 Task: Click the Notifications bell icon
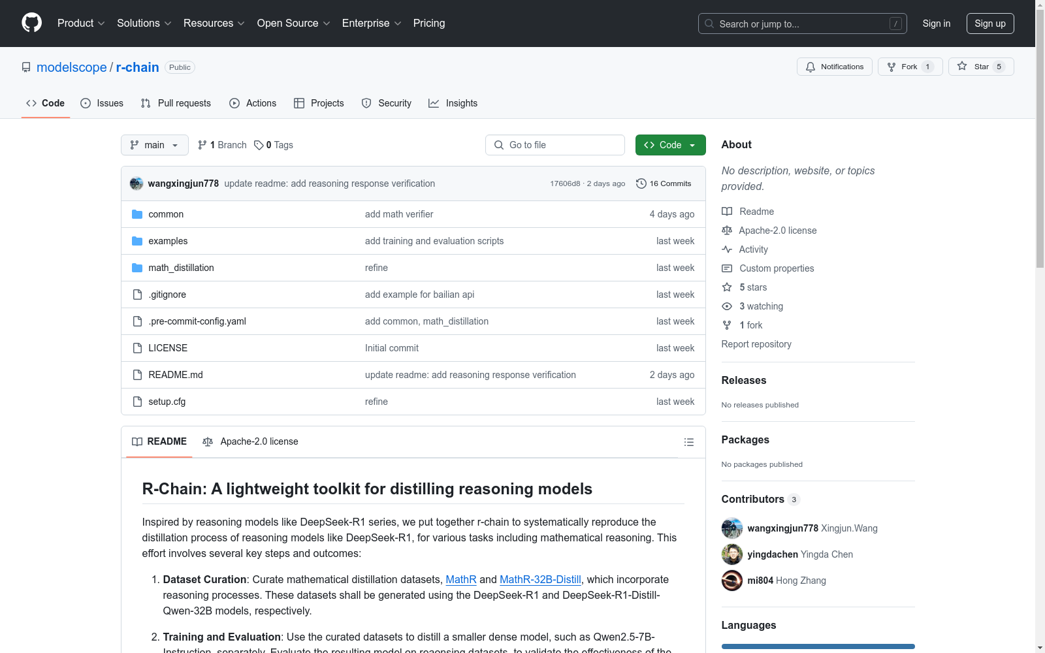click(x=811, y=67)
